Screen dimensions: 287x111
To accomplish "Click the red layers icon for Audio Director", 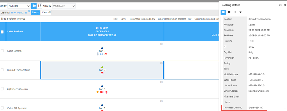I will (x=106, y=54).
